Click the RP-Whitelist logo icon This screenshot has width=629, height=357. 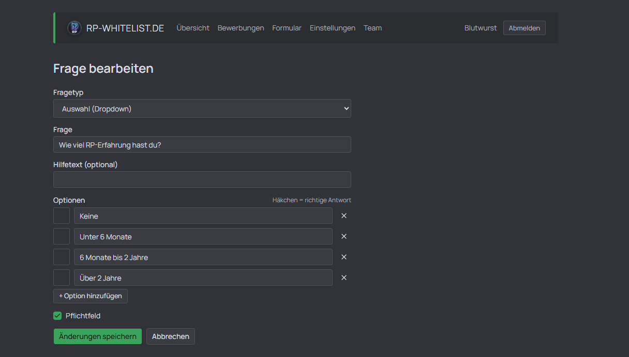pyautogui.click(x=74, y=28)
